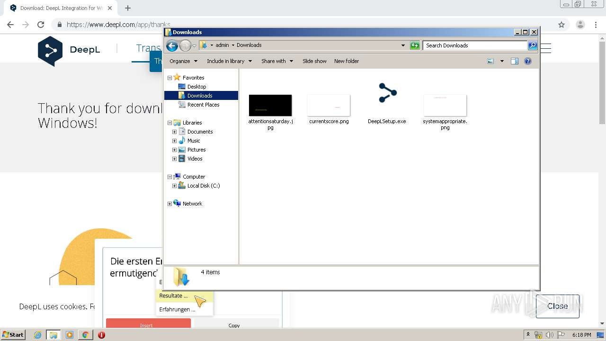The width and height of the screenshot is (606, 341).
Task: Click the volume speaker tray icon
Action: pyautogui.click(x=549, y=335)
